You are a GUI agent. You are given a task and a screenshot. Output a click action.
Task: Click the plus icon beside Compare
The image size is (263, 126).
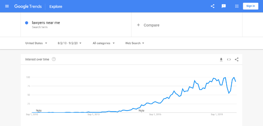(138, 25)
